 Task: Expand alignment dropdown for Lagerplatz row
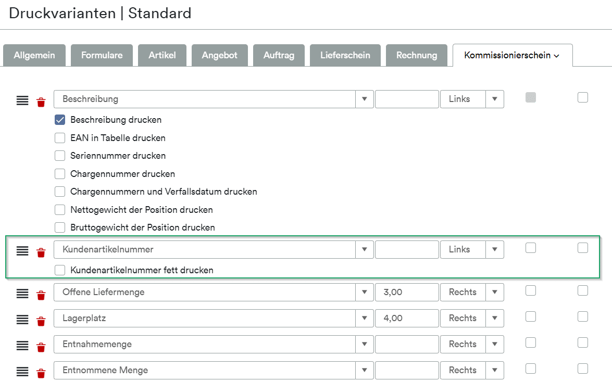(494, 318)
